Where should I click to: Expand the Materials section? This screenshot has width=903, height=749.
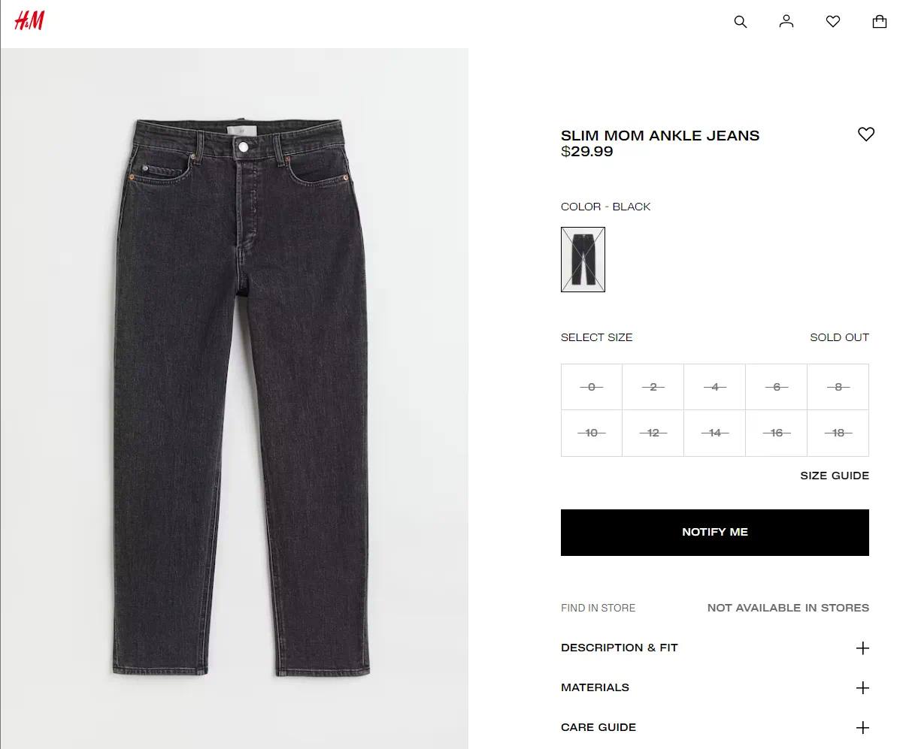click(x=714, y=687)
